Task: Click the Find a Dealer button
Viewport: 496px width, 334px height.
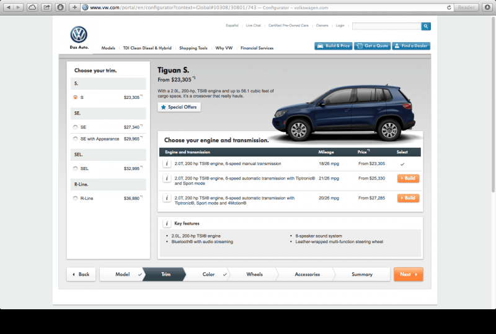Action: click(411, 46)
